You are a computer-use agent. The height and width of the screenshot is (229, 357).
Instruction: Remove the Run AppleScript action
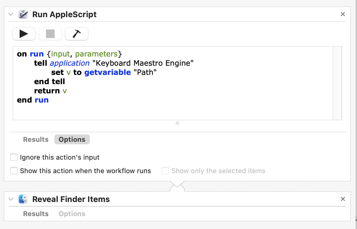[343, 14]
